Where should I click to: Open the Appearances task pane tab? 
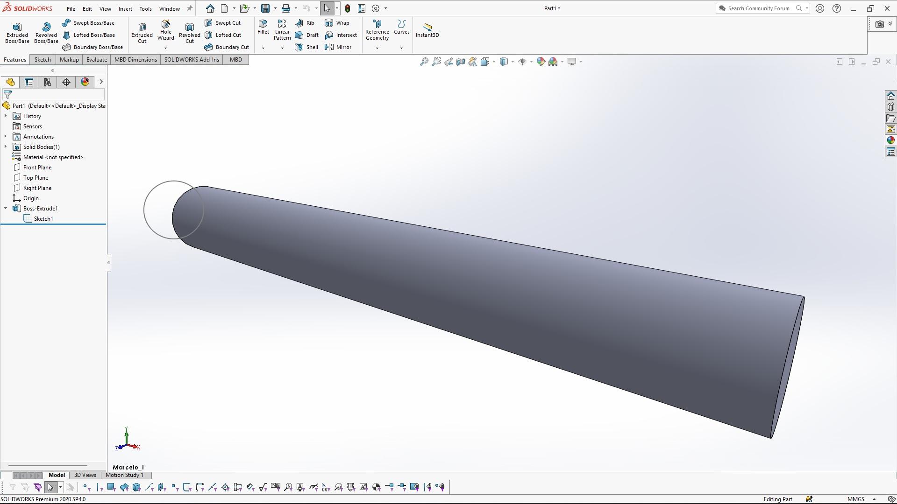(x=890, y=140)
